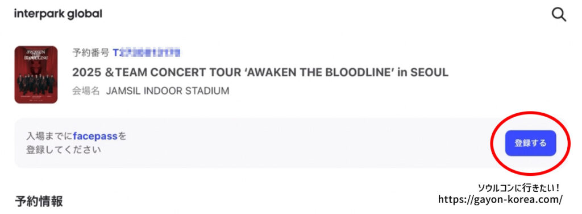Click the JAMSIL INDOOR STADIUM venue text
The height and width of the screenshot is (214, 582).
click(168, 91)
